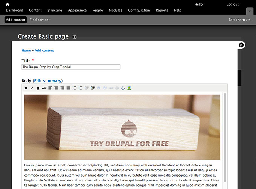Toggle Underline formatting
256x189 pixels.
pos(38,88)
